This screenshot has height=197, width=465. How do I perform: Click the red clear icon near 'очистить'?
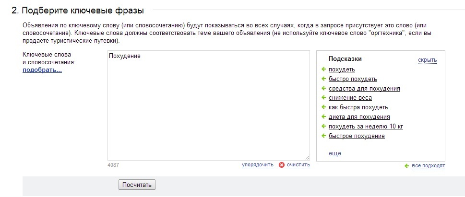click(282, 165)
